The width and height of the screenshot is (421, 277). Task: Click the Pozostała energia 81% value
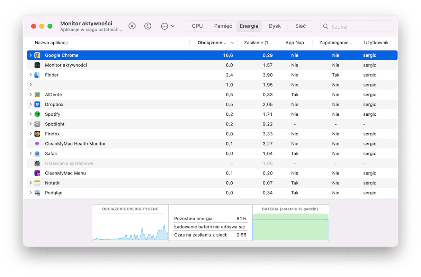241,218
